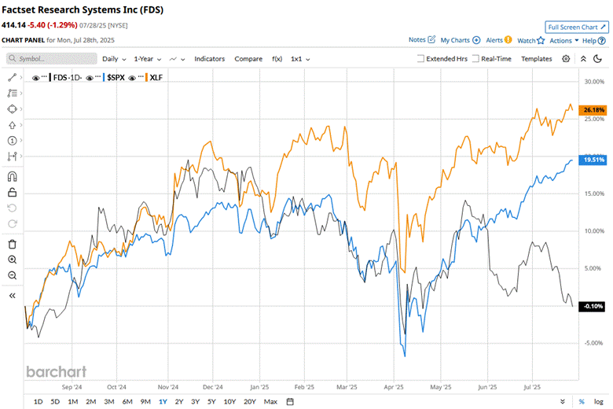Zoom in with the magnifier plus
Image resolution: width=613 pixels, height=409 pixels.
coord(12,260)
